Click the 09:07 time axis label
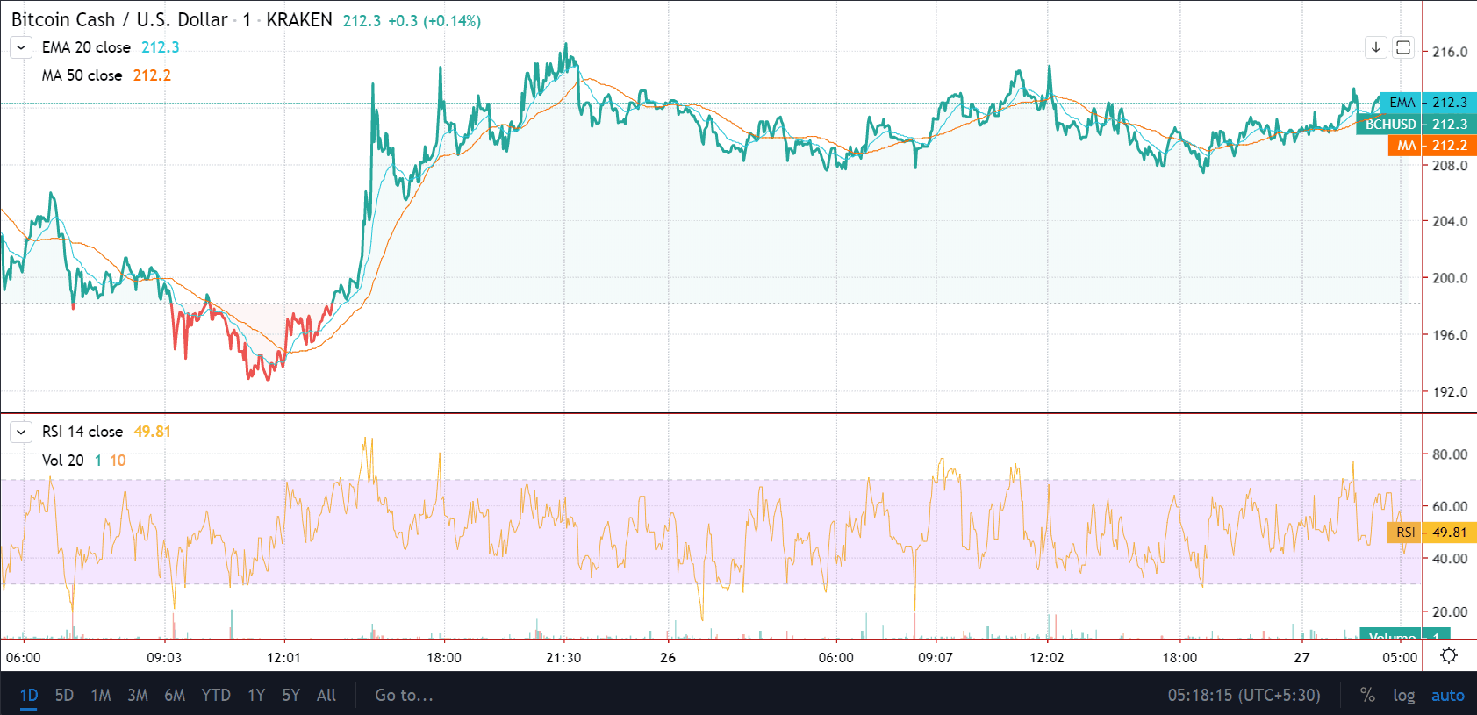The width and height of the screenshot is (1477, 715). [x=936, y=658]
